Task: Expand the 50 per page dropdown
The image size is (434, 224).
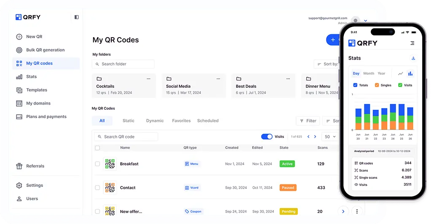Action: [x=330, y=137]
